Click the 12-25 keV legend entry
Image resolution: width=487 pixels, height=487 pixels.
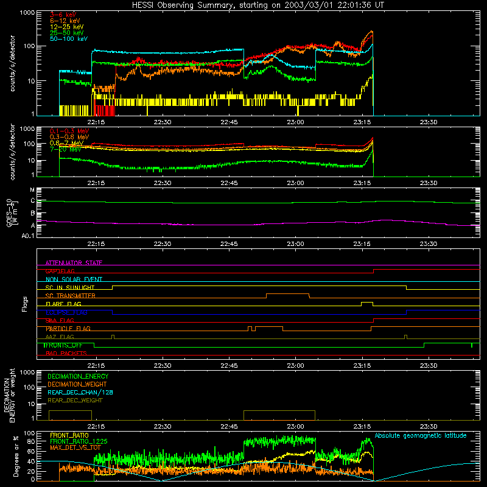pos(66,27)
